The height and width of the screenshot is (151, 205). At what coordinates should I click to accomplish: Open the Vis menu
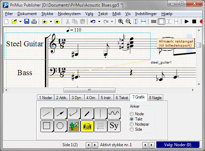tap(128, 14)
